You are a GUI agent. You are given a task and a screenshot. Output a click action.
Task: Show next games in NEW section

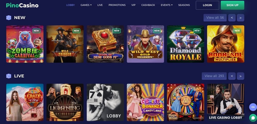click(241, 18)
